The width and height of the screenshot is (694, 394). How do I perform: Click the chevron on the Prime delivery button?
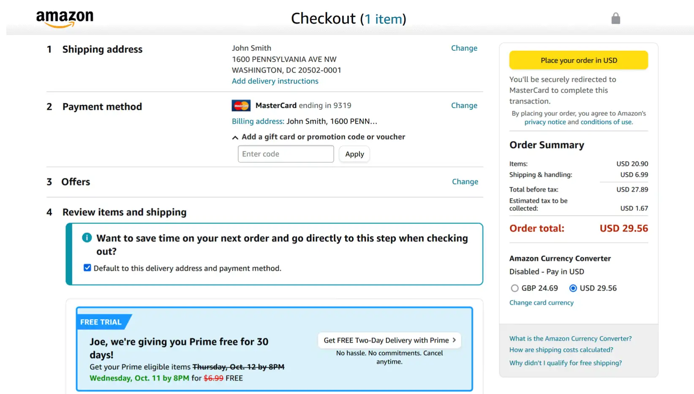[454, 340]
